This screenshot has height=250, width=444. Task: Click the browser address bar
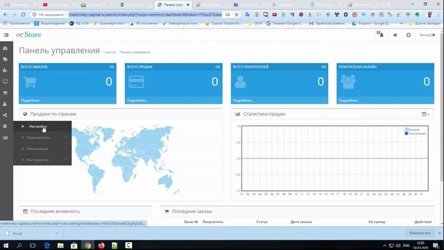(145, 15)
